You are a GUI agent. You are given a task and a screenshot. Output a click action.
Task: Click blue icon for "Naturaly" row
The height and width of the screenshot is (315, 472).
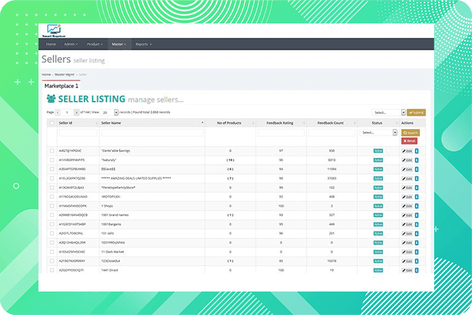point(417,160)
